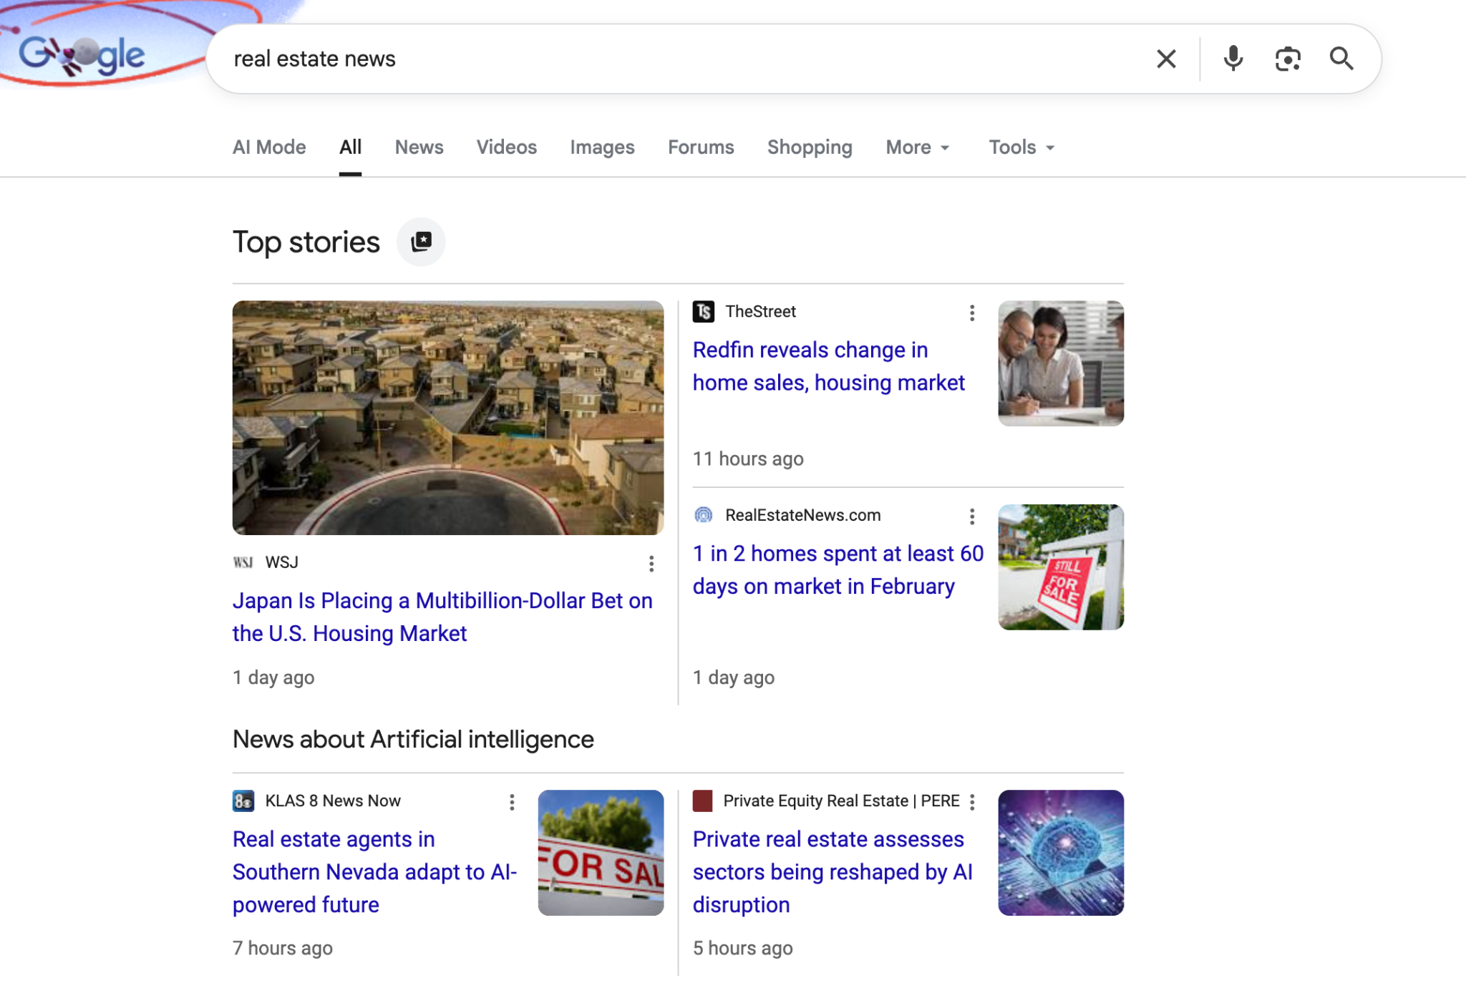Open the Tools dropdown
The width and height of the screenshot is (1466, 988).
1021,147
